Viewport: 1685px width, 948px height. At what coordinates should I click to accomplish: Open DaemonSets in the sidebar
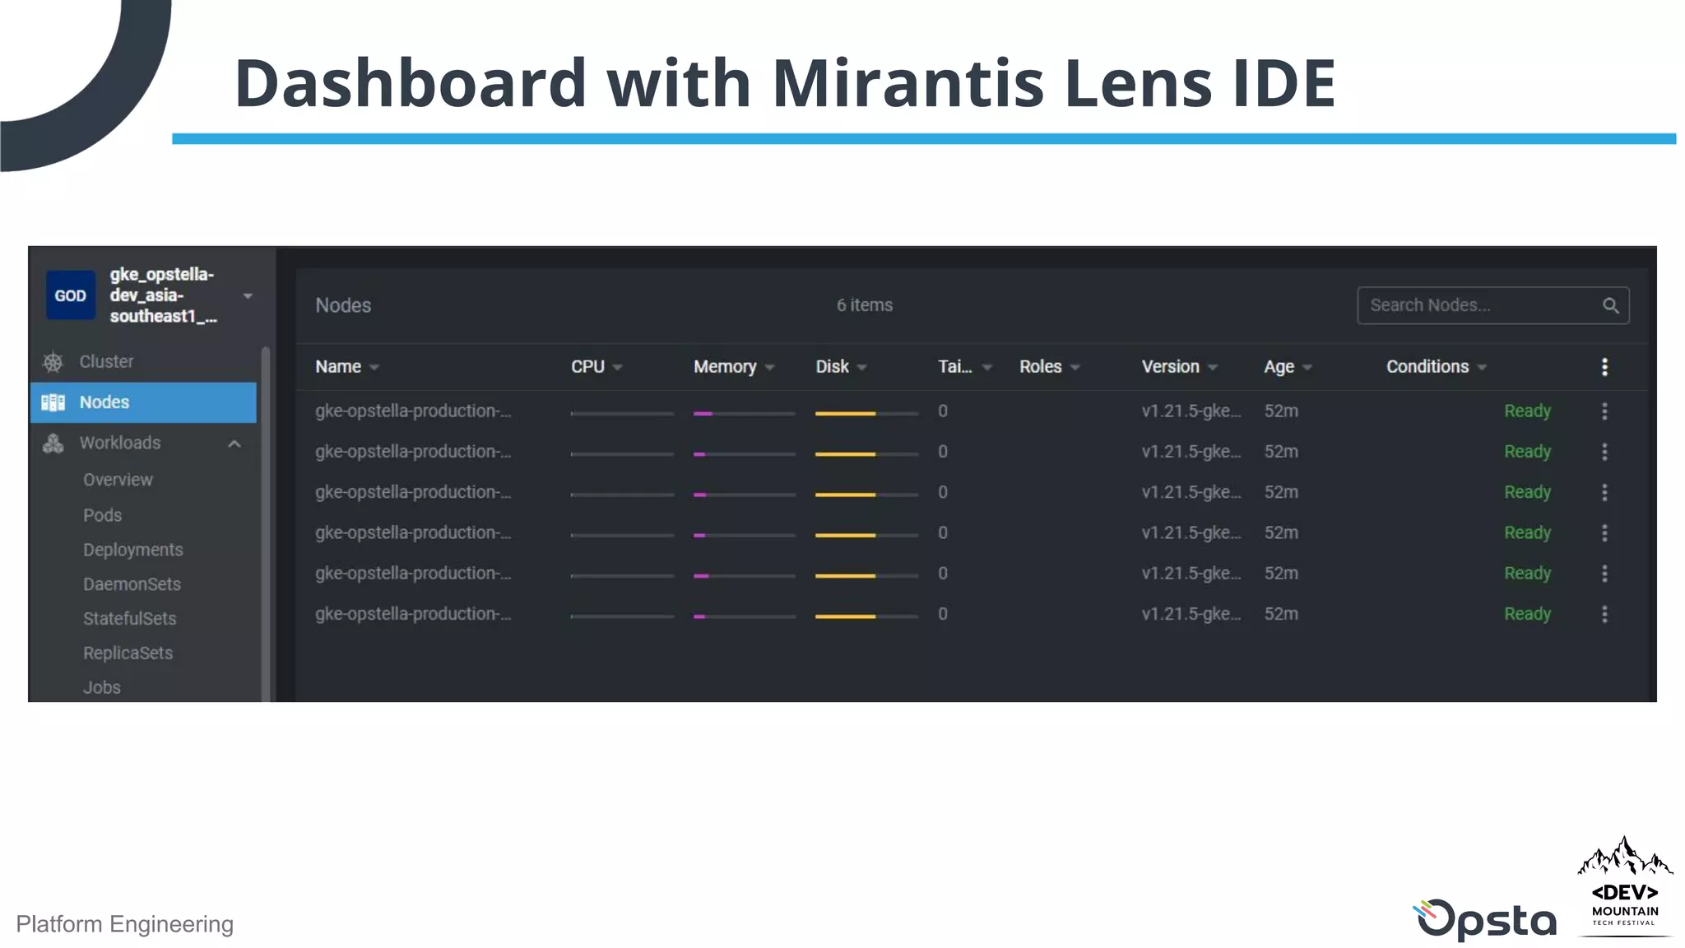pos(132,584)
